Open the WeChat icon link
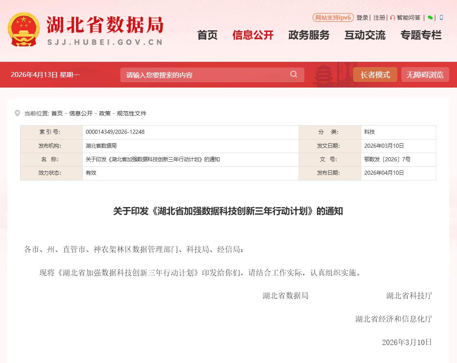 pyautogui.click(x=430, y=18)
